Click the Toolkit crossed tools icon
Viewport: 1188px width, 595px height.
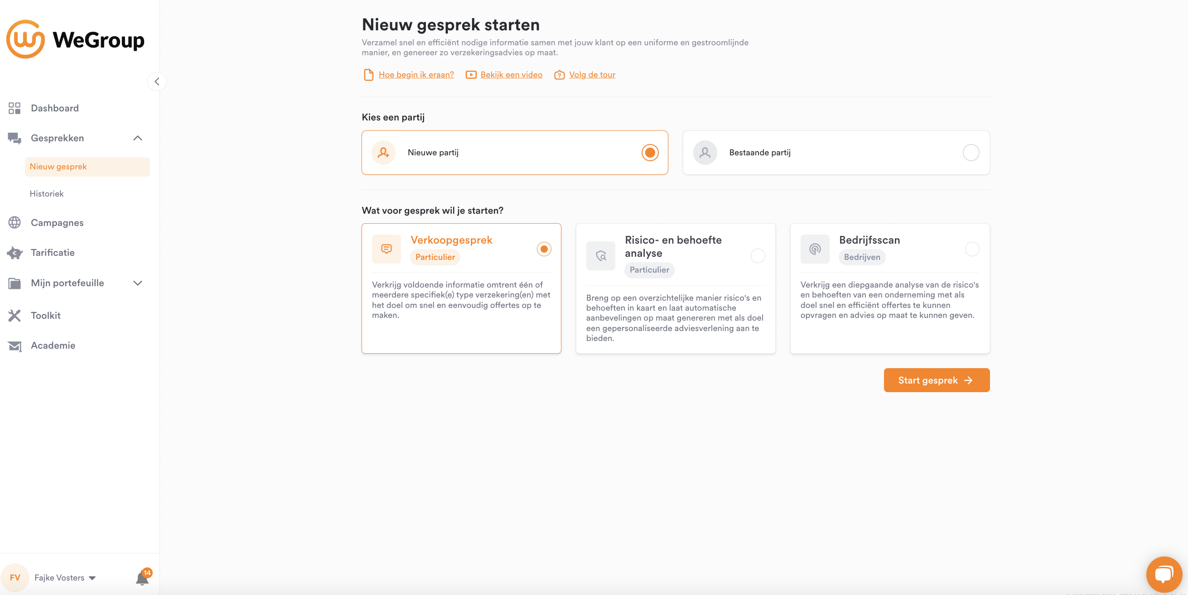pos(14,315)
